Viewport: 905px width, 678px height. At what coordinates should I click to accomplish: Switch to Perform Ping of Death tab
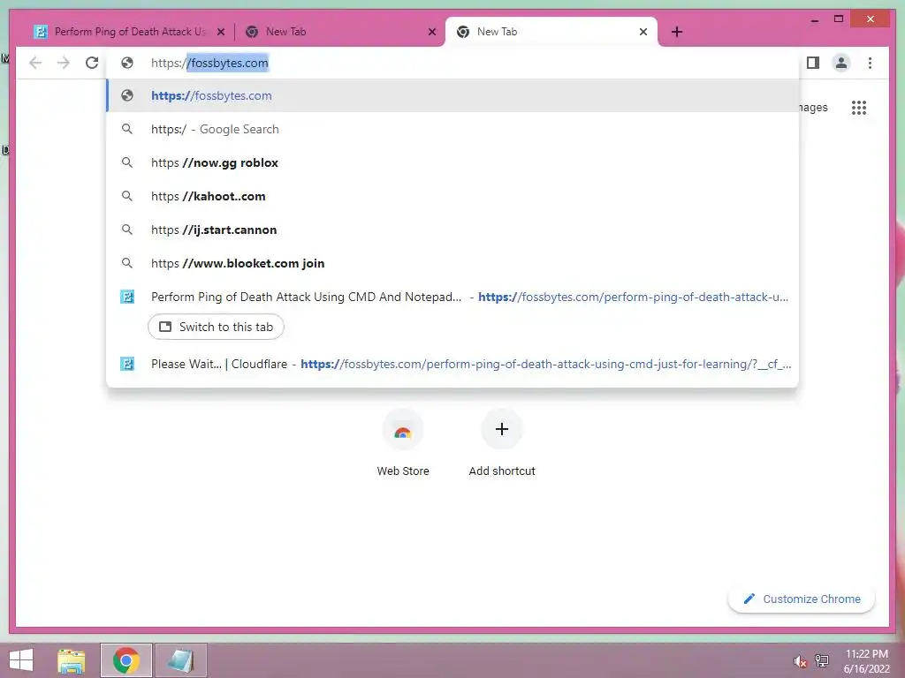130,32
